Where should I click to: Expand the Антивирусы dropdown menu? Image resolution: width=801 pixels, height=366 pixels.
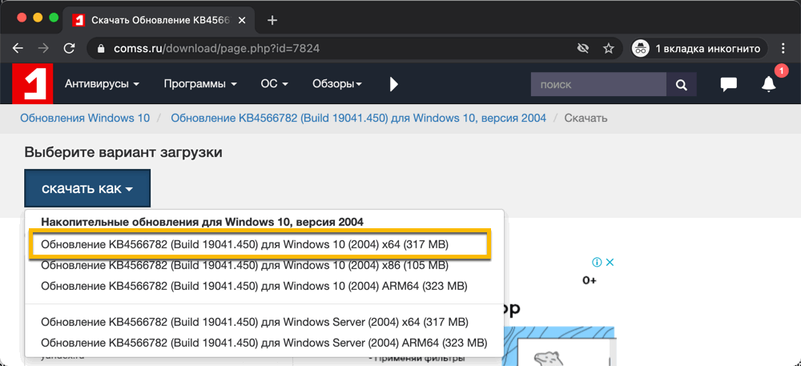(102, 84)
